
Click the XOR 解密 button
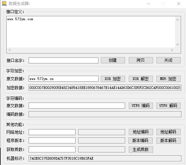pos(141,79)
